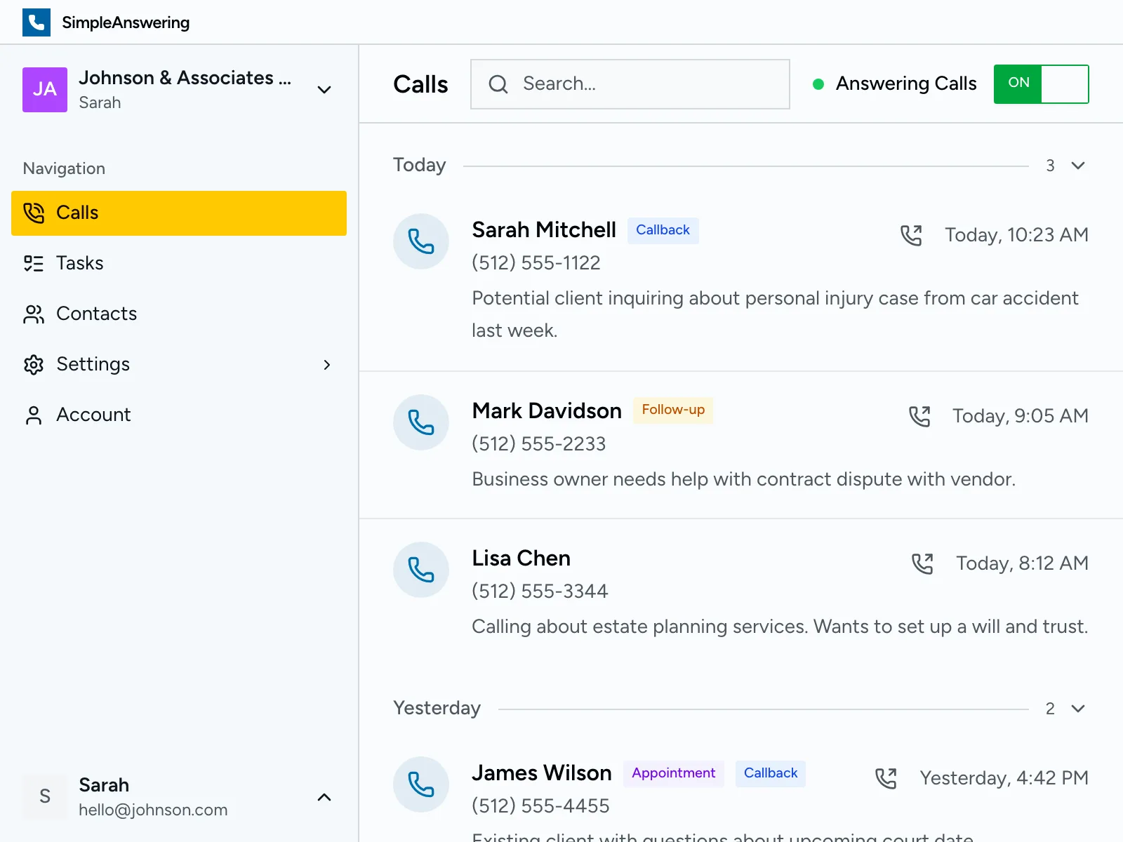Click the Contacts people icon
This screenshot has height=842, width=1123.
[x=33, y=314]
